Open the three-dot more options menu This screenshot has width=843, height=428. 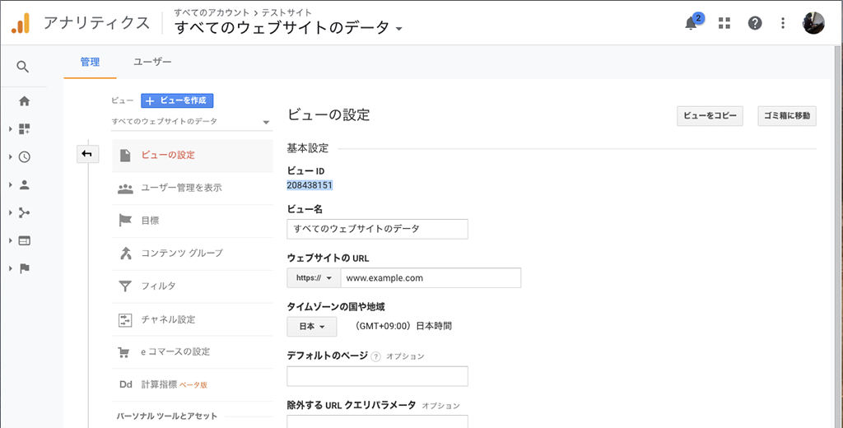coord(784,23)
